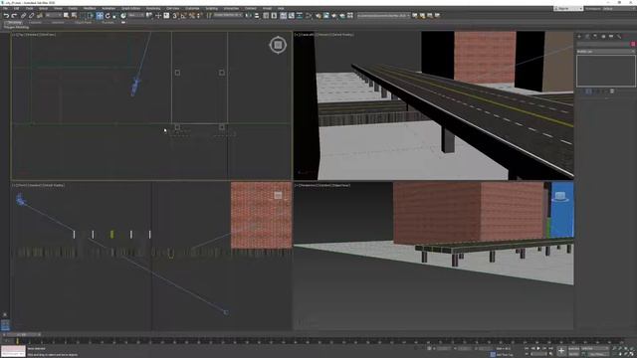Open the Schematic View icon
The height and width of the screenshot is (358, 637).
coord(300,16)
